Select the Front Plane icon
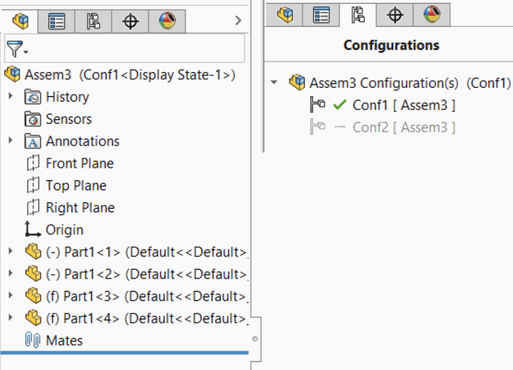513x370 pixels. (33, 163)
